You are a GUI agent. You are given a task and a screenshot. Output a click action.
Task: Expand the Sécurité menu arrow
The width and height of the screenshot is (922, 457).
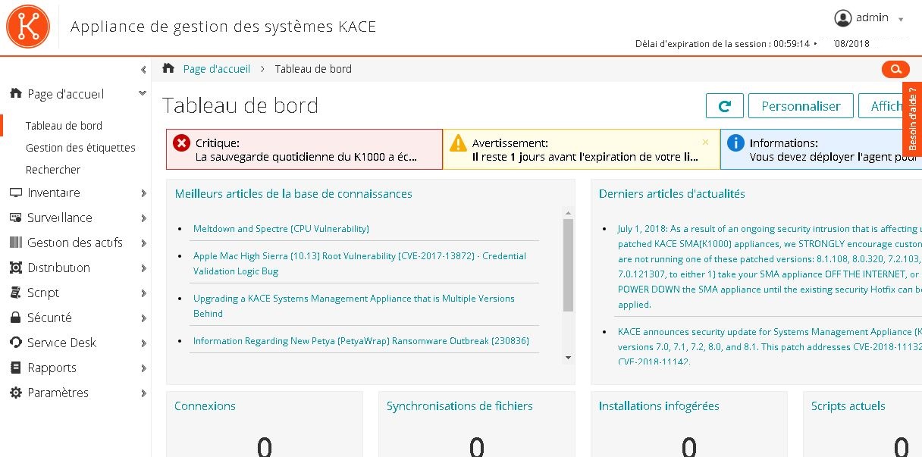point(143,318)
